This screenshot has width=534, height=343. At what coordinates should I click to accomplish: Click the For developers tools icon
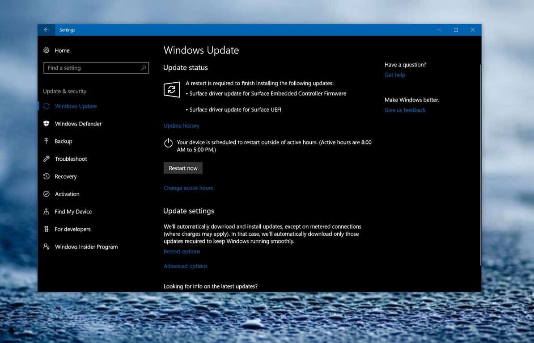47,229
